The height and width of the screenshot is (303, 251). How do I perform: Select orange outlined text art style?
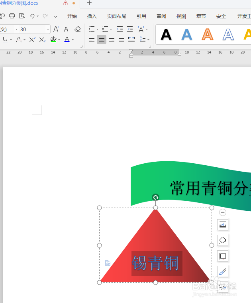(208, 35)
